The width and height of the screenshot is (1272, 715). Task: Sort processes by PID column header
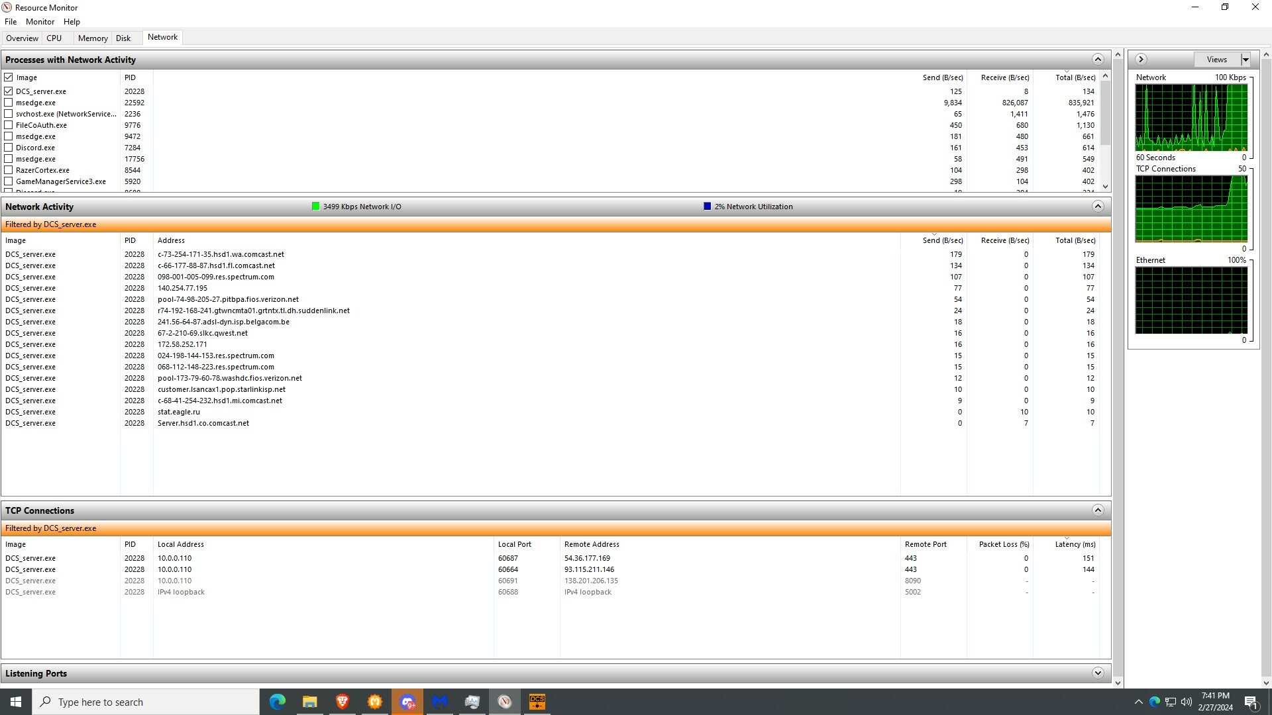click(136, 77)
